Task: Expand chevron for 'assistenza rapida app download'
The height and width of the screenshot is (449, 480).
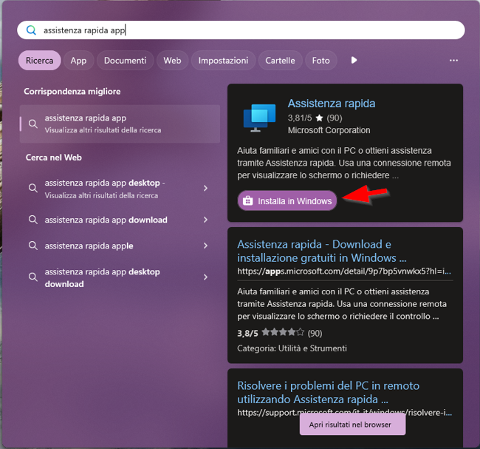Action: coord(206,220)
